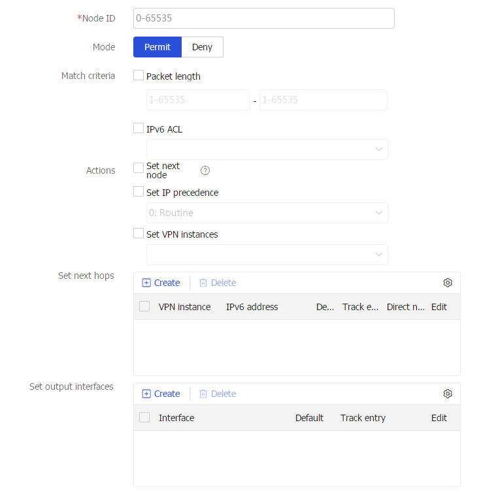Open the Set next node help icon

click(205, 170)
